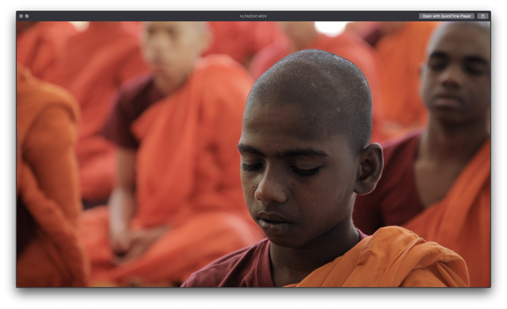
Task: Click the full screen expand icon
Action: (27, 16)
